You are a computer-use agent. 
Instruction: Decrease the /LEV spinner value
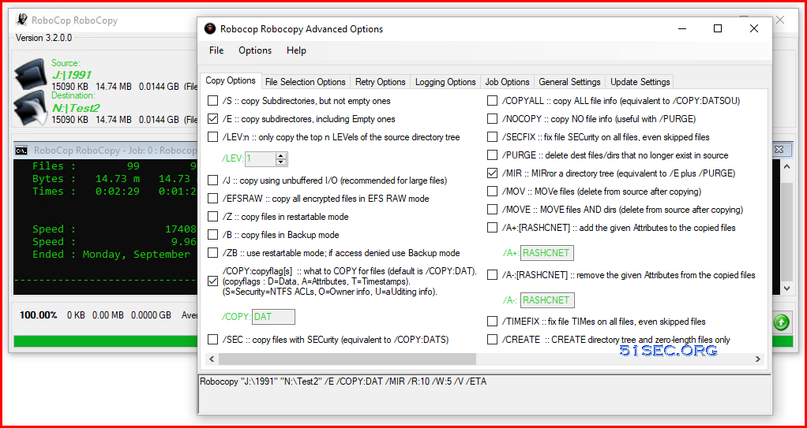tap(280, 162)
